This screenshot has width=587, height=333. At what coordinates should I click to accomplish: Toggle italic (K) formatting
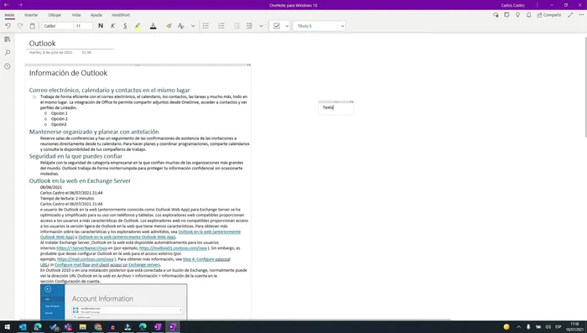(112, 26)
